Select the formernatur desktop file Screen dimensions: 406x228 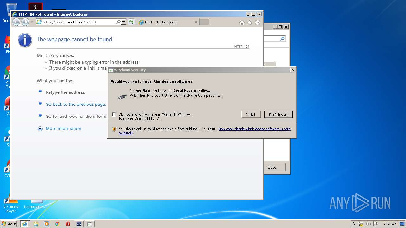tap(36, 204)
